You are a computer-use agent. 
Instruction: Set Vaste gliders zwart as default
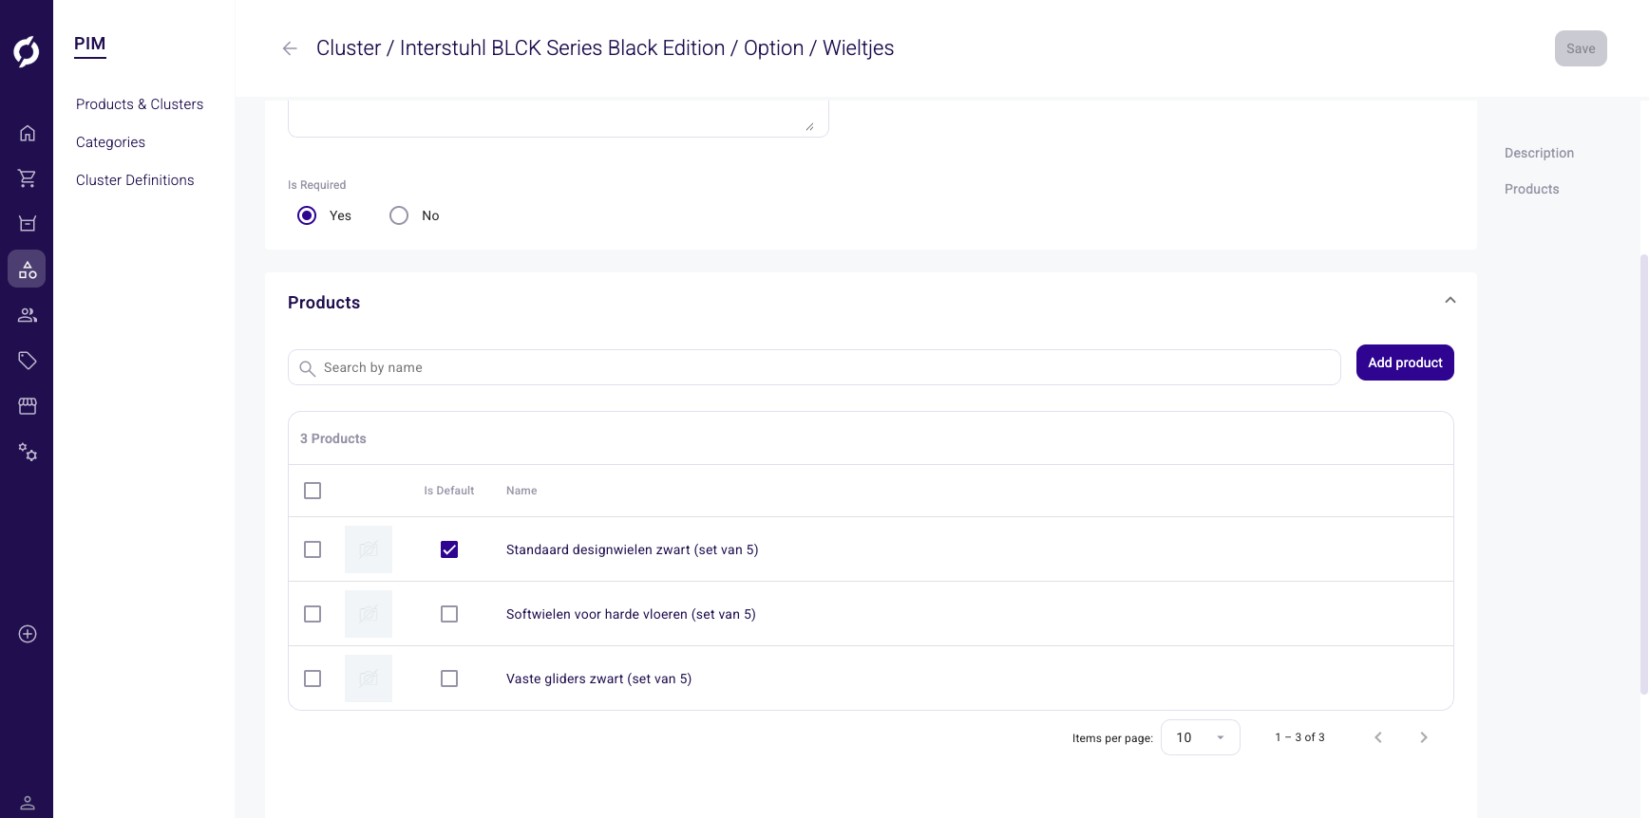tap(449, 679)
